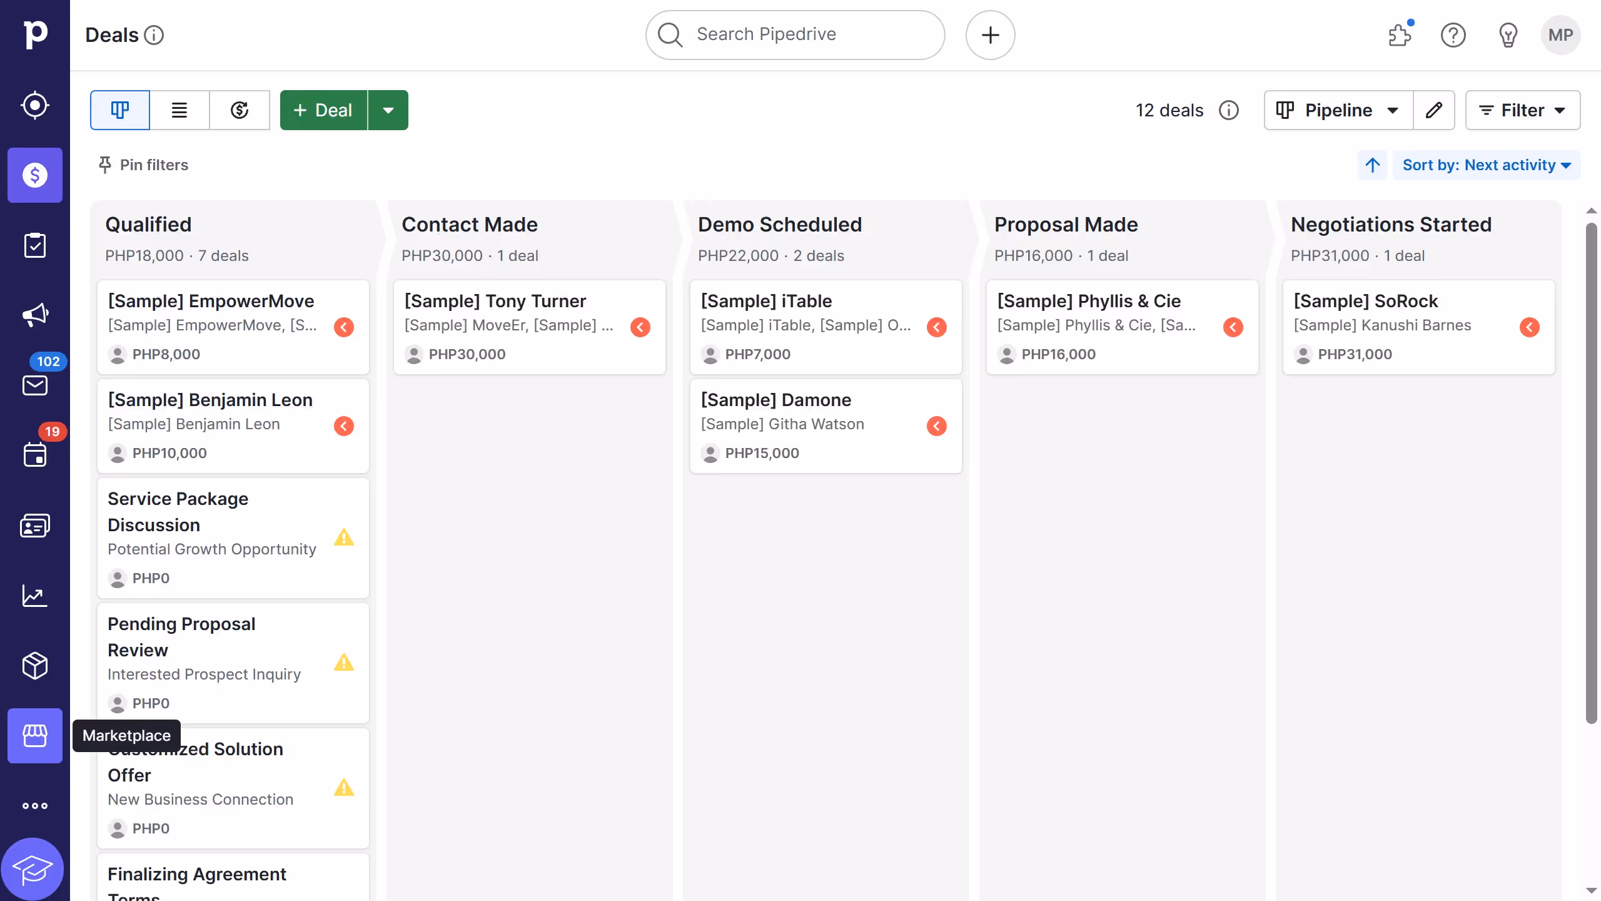Screen dimensions: 1601x901
Task: Open Contacts using the contact card icon
Action: pyautogui.click(x=34, y=525)
